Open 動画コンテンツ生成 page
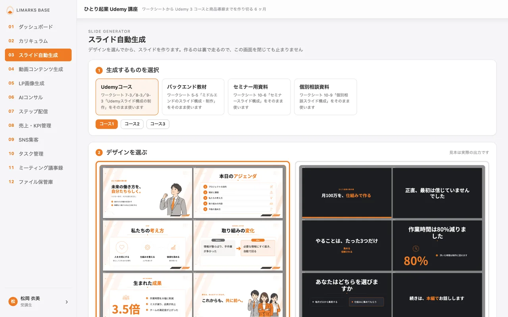 pyautogui.click(x=38, y=69)
